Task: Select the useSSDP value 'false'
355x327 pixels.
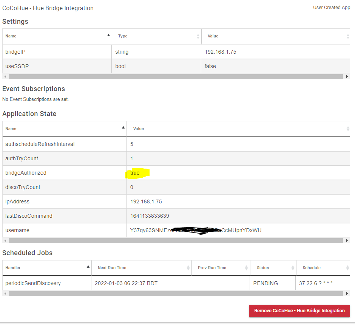Action: pyautogui.click(x=210, y=66)
